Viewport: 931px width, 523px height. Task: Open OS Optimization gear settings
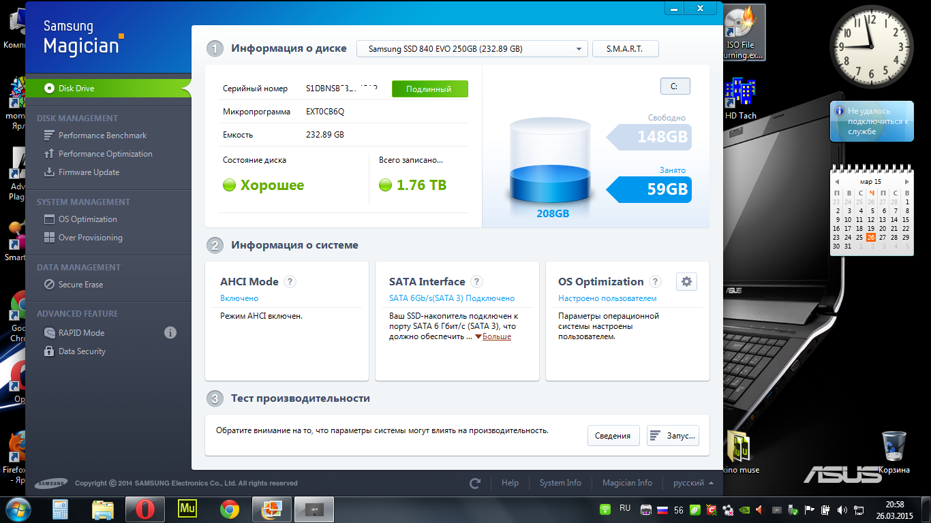tap(686, 281)
